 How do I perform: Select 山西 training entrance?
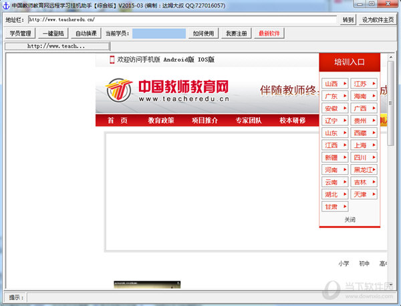pyautogui.click(x=335, y=84)
